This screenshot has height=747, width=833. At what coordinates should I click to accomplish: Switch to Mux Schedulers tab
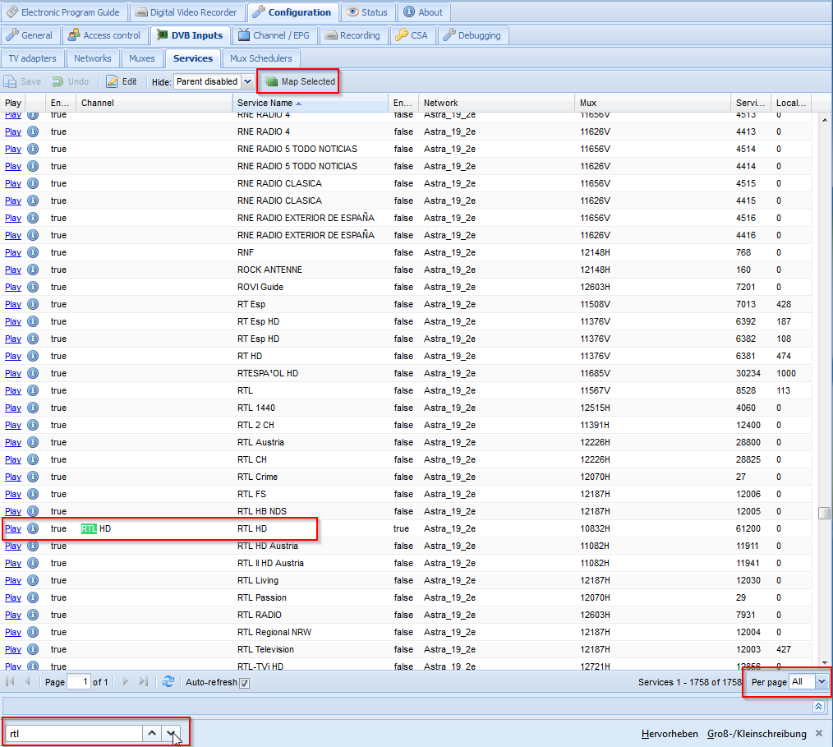(261, 58)
